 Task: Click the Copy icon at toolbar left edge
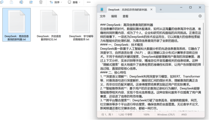2,2
